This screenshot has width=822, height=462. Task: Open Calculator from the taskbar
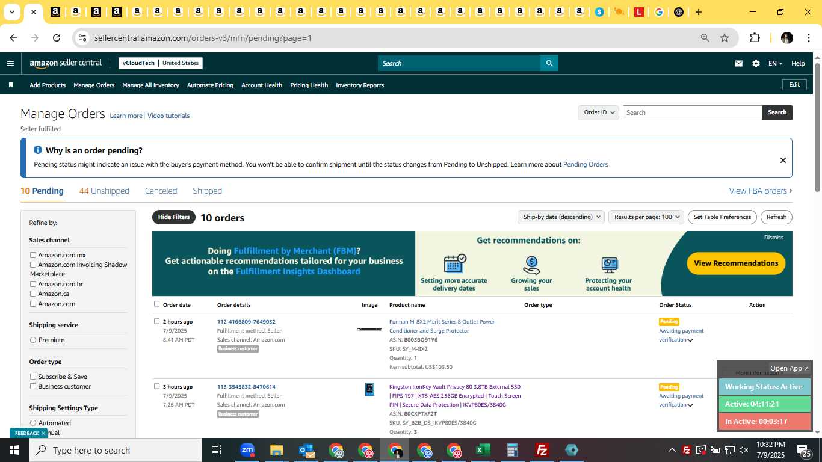[x=513, y=450]
